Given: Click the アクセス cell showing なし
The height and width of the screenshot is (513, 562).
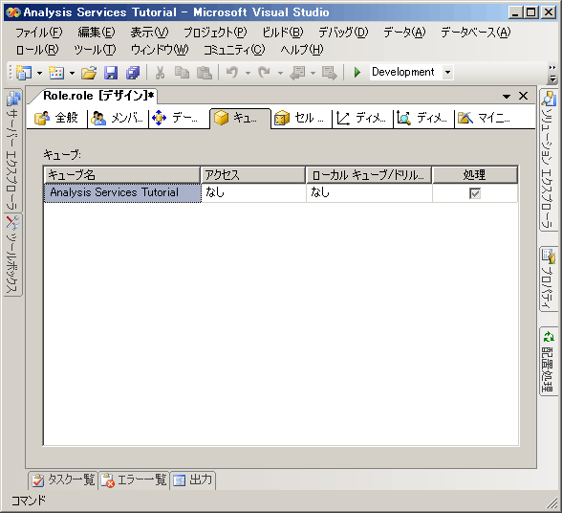Looking at the screenshot, I should [254, 192].
